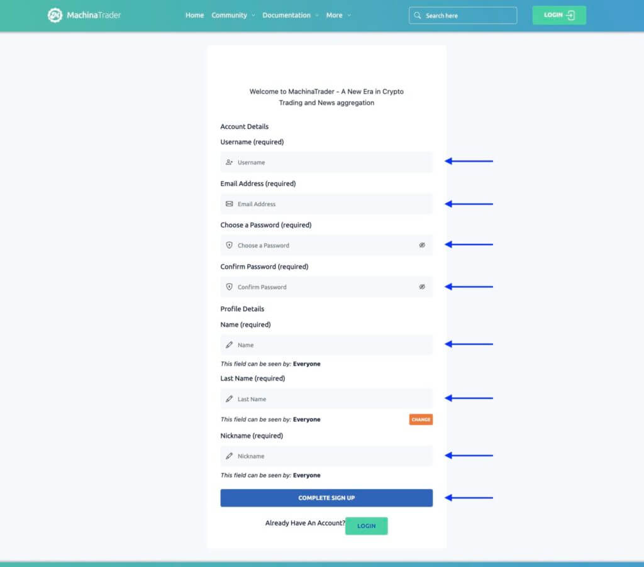
Task: Click the "Welcome to MachinaTrader" intro text
Action: (x=326, y=97)
